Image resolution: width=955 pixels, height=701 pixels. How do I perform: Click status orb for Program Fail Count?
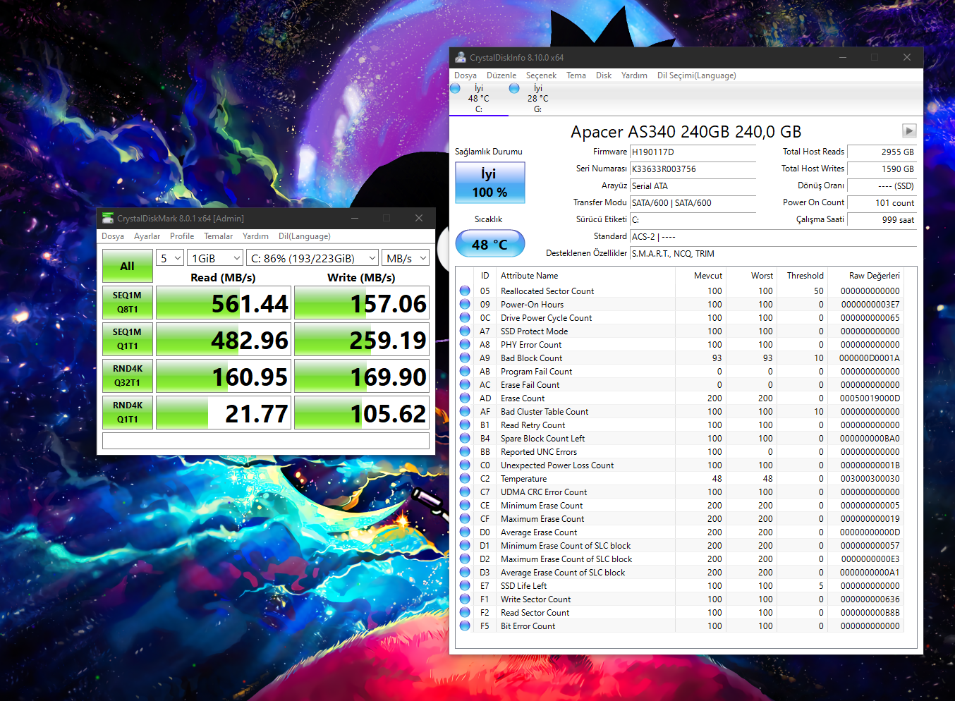pyautogui.click(x=465, y=371)
